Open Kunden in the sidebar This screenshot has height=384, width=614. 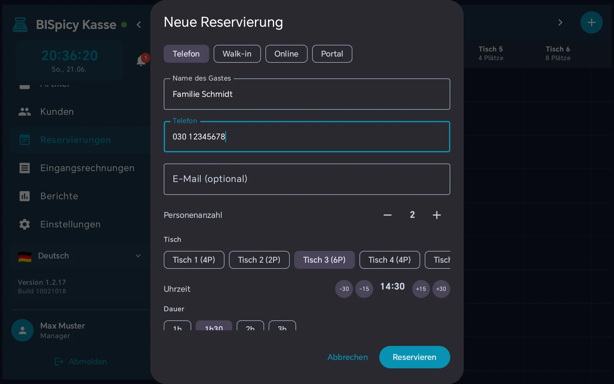pyautogui.click(x=80, y=112)
